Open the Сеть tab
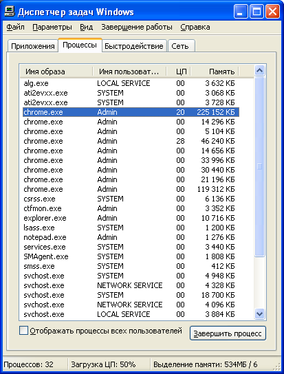Image resolution: width=284 pixels, height=374 pixels. (x=181, y=46)
